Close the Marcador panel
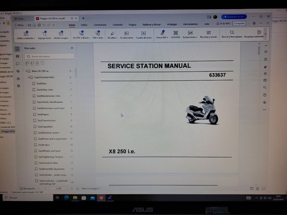This screenshot has width=287, height=215. (72, 48)
